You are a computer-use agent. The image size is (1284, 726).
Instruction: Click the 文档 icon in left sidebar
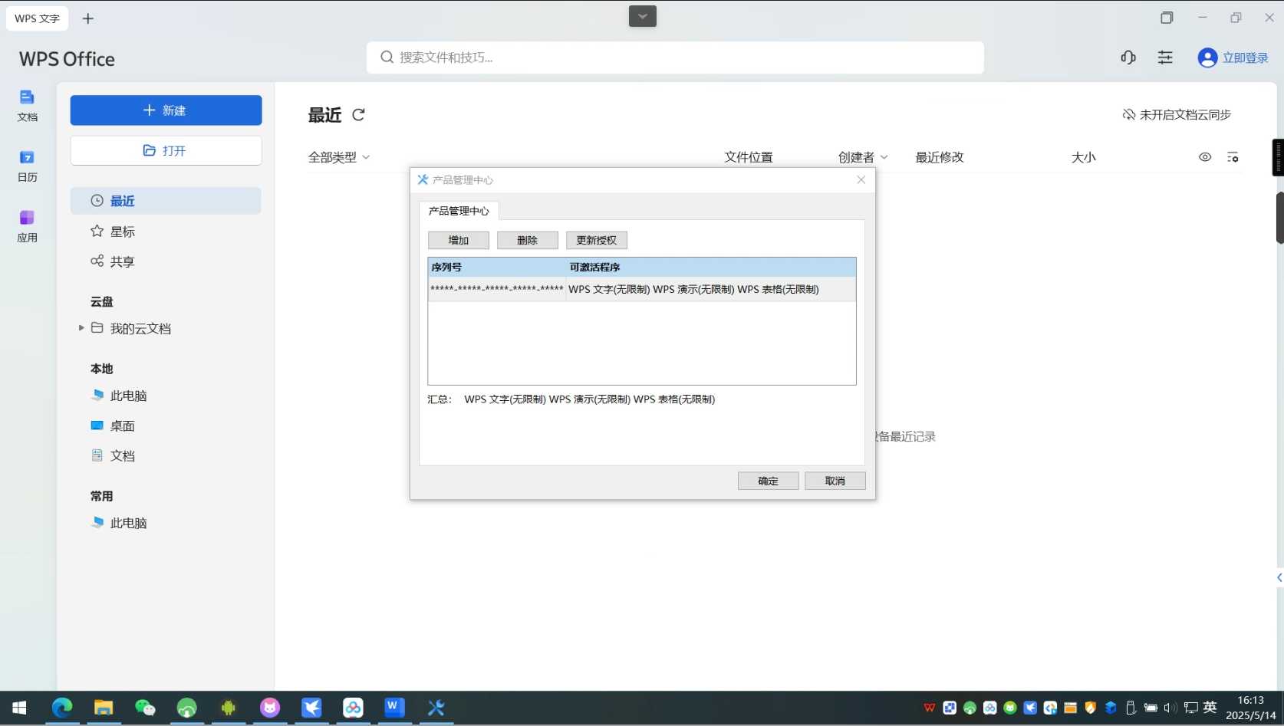click(x=27, y=104)
